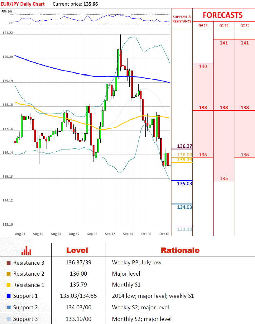Select the Resistance 3 row label
The height and width of the screenshot is (324, 255).
point(29,263)
